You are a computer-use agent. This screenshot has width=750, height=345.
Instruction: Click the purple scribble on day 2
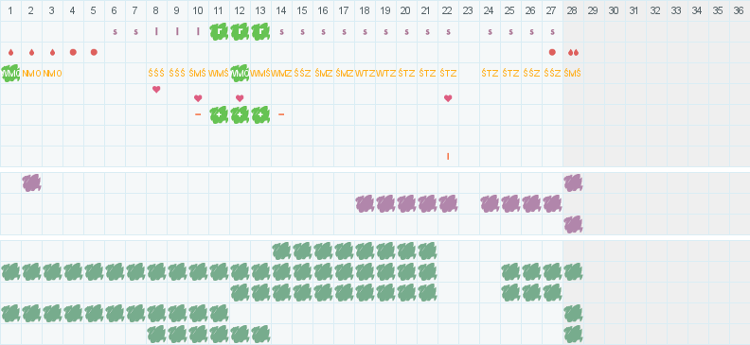(31, 182)
